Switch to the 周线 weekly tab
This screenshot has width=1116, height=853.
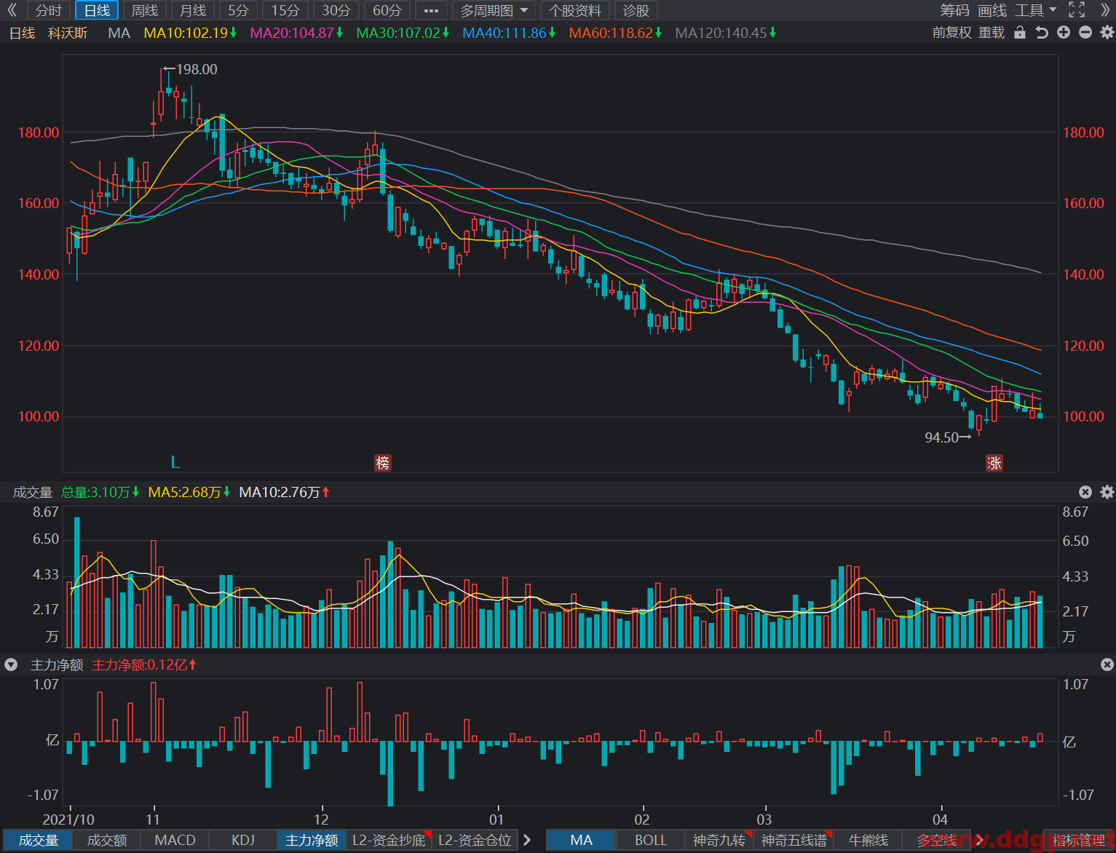(x=145, y=10)
